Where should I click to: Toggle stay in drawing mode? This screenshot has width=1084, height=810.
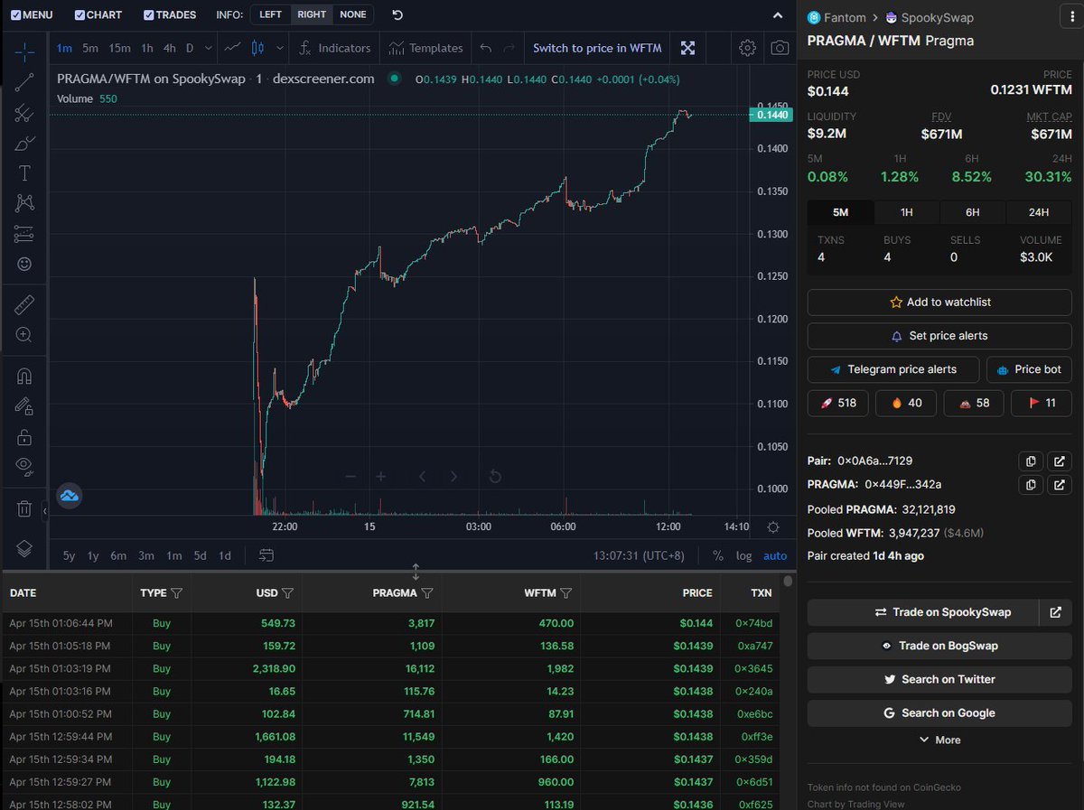point(24,406)
